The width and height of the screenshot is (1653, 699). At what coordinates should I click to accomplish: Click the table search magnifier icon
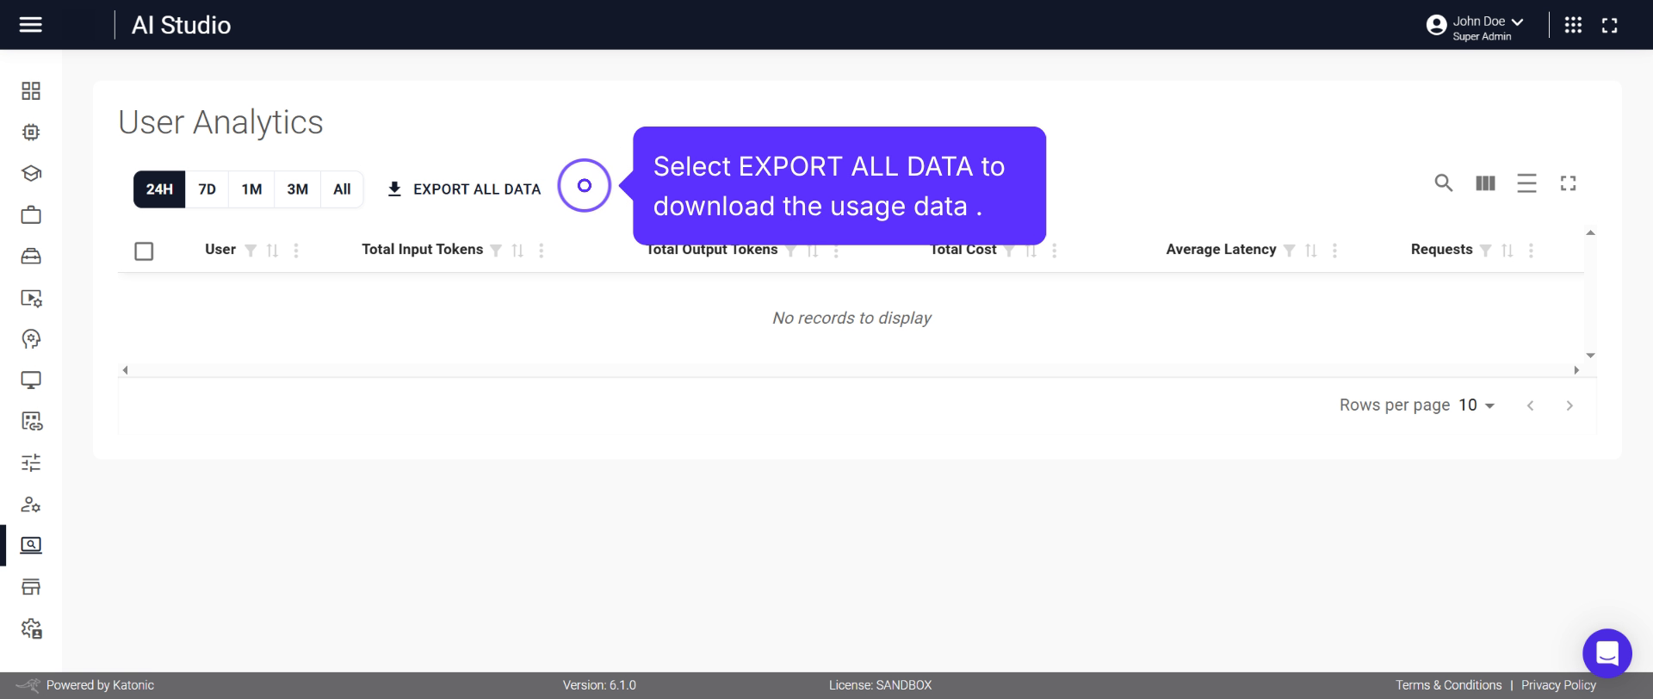click(x=1444, y=182)
